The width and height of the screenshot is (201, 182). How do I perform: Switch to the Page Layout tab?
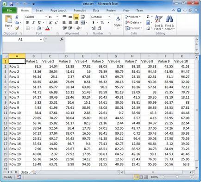pyautogui.click(x=58, y=10)
